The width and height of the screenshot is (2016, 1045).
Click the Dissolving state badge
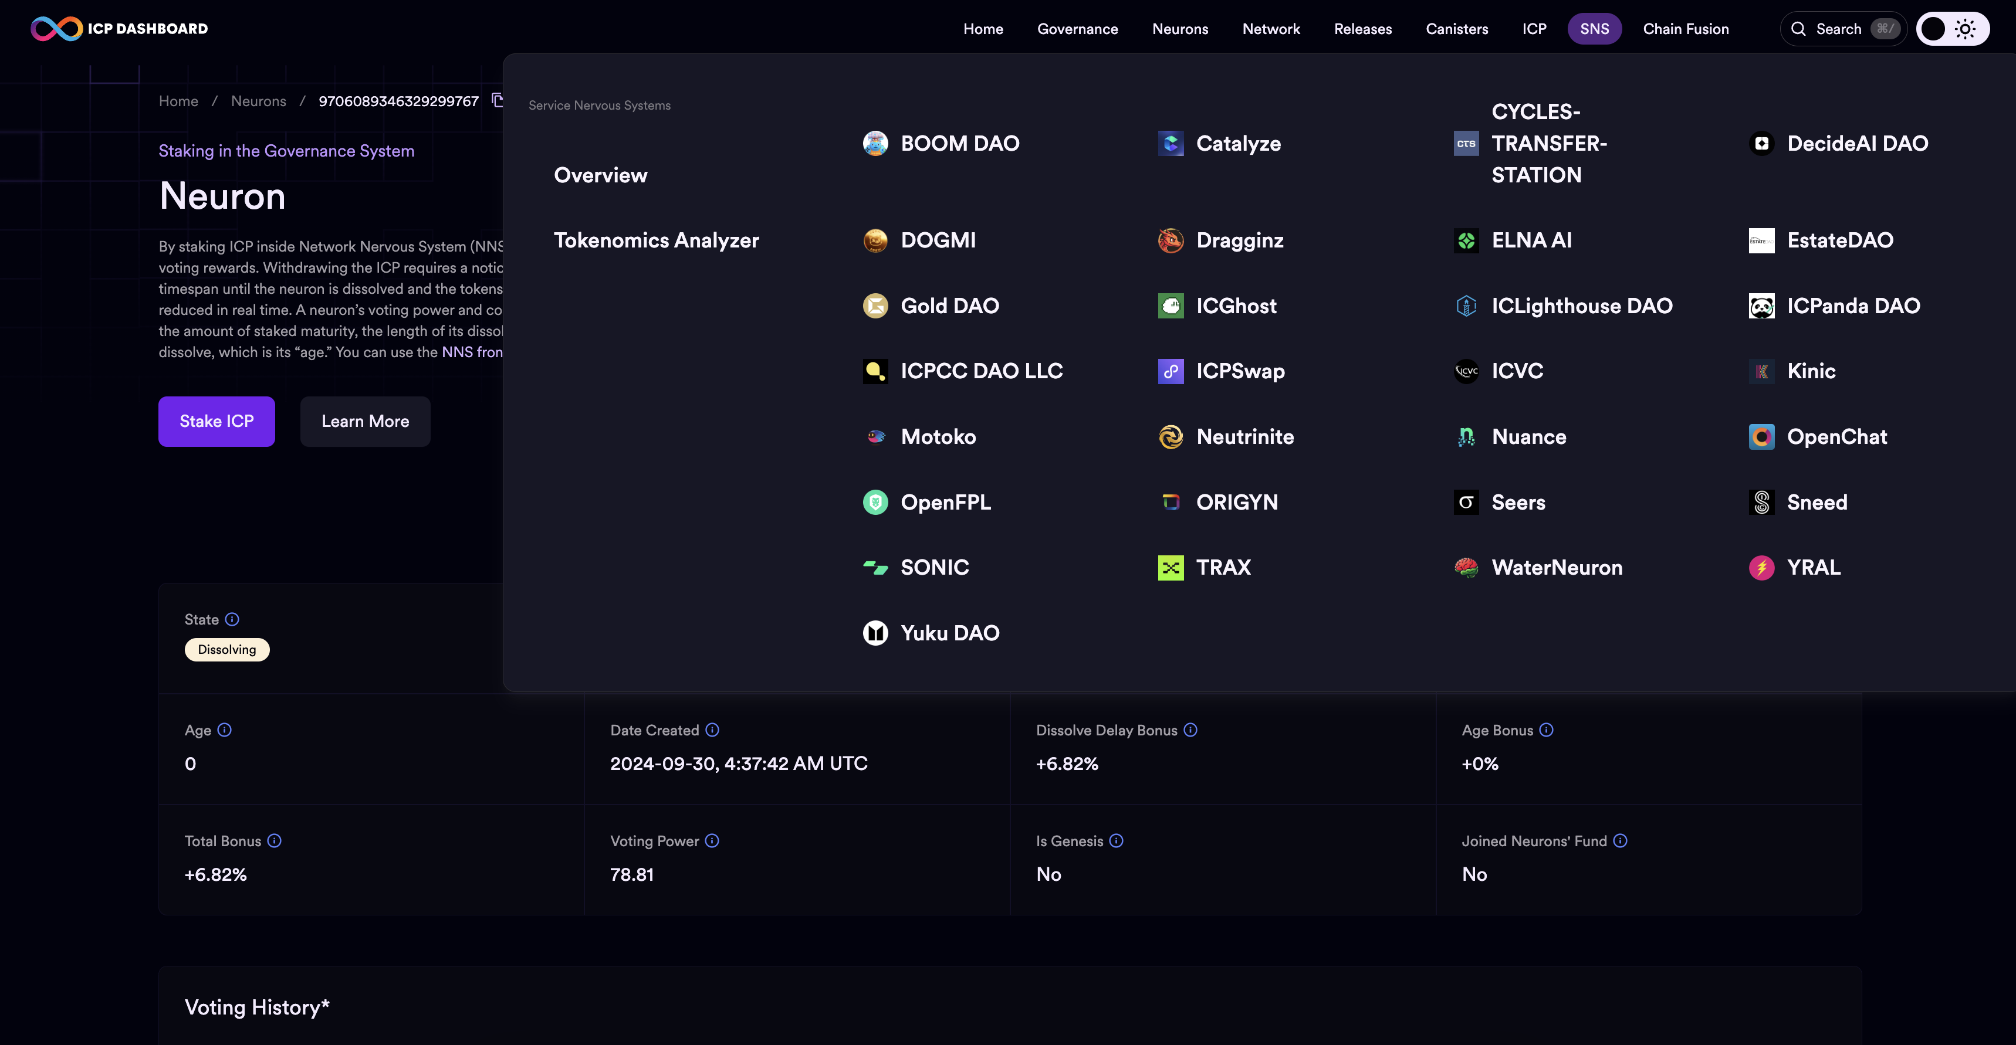coord(227,650)
